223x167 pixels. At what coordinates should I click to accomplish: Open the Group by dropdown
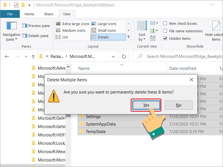point(154,23)
